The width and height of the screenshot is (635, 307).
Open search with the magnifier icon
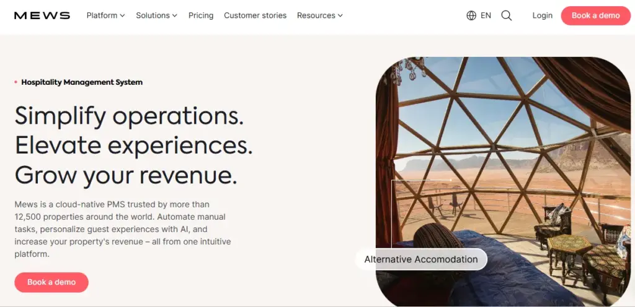507,15
